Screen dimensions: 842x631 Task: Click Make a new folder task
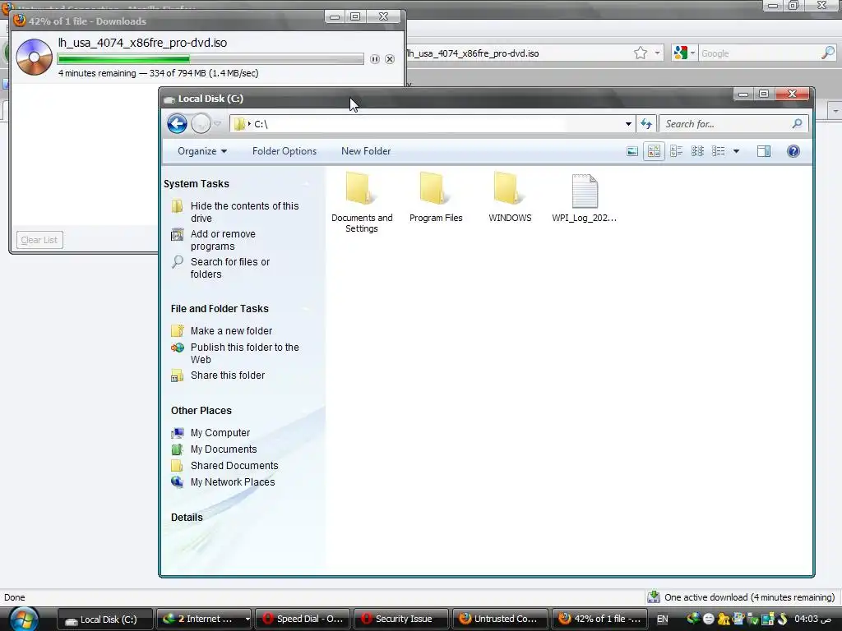(231, 331)
